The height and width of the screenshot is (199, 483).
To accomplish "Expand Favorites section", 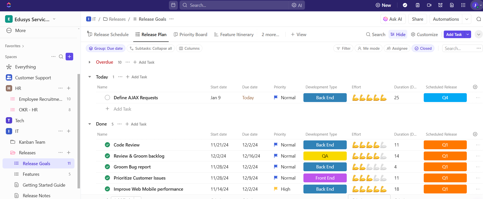I will coord(14,46).
